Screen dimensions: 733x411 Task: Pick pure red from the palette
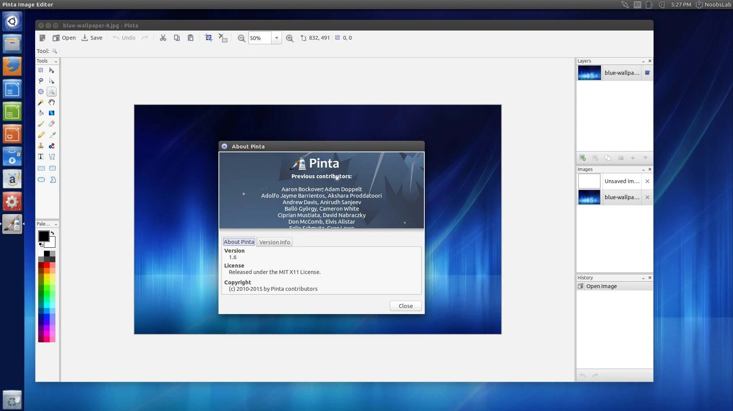[x=47, y=265]
